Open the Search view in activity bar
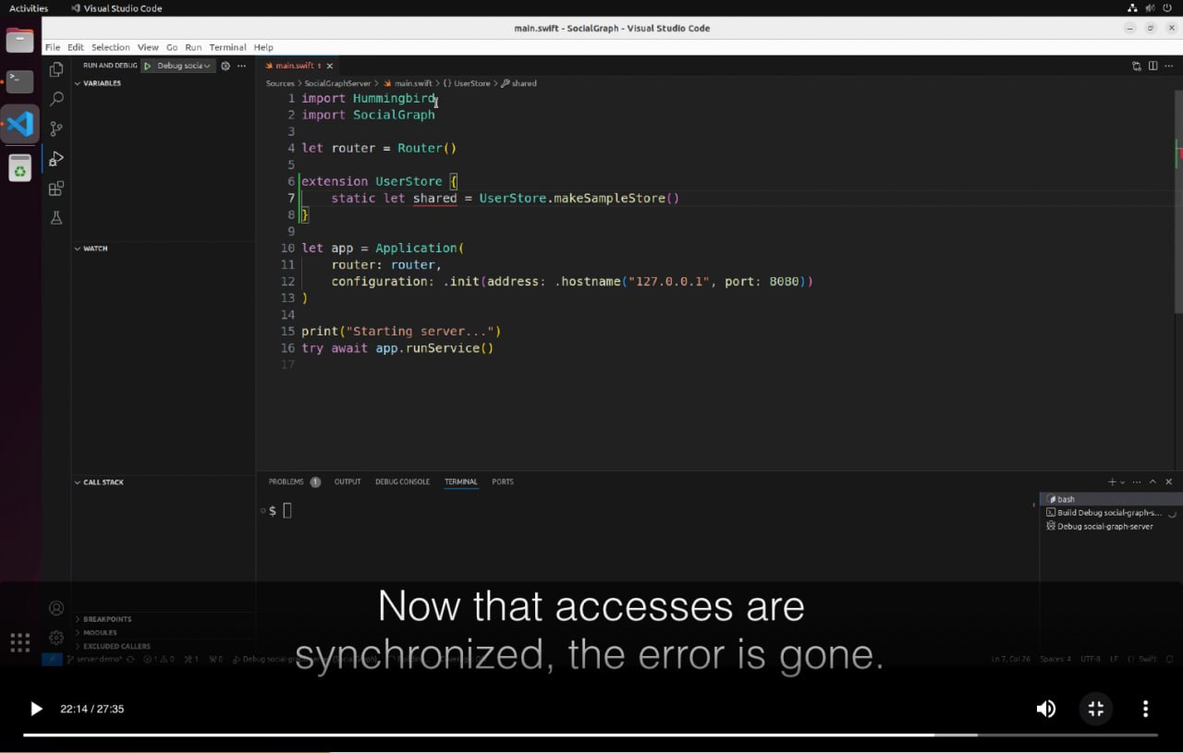Viewport: 1183px width, 753px height. pyautogui.click(x=56, y=99)
